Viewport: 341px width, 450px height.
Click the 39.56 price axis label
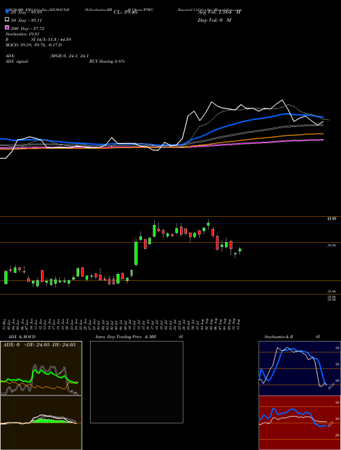tap(331, 245)
